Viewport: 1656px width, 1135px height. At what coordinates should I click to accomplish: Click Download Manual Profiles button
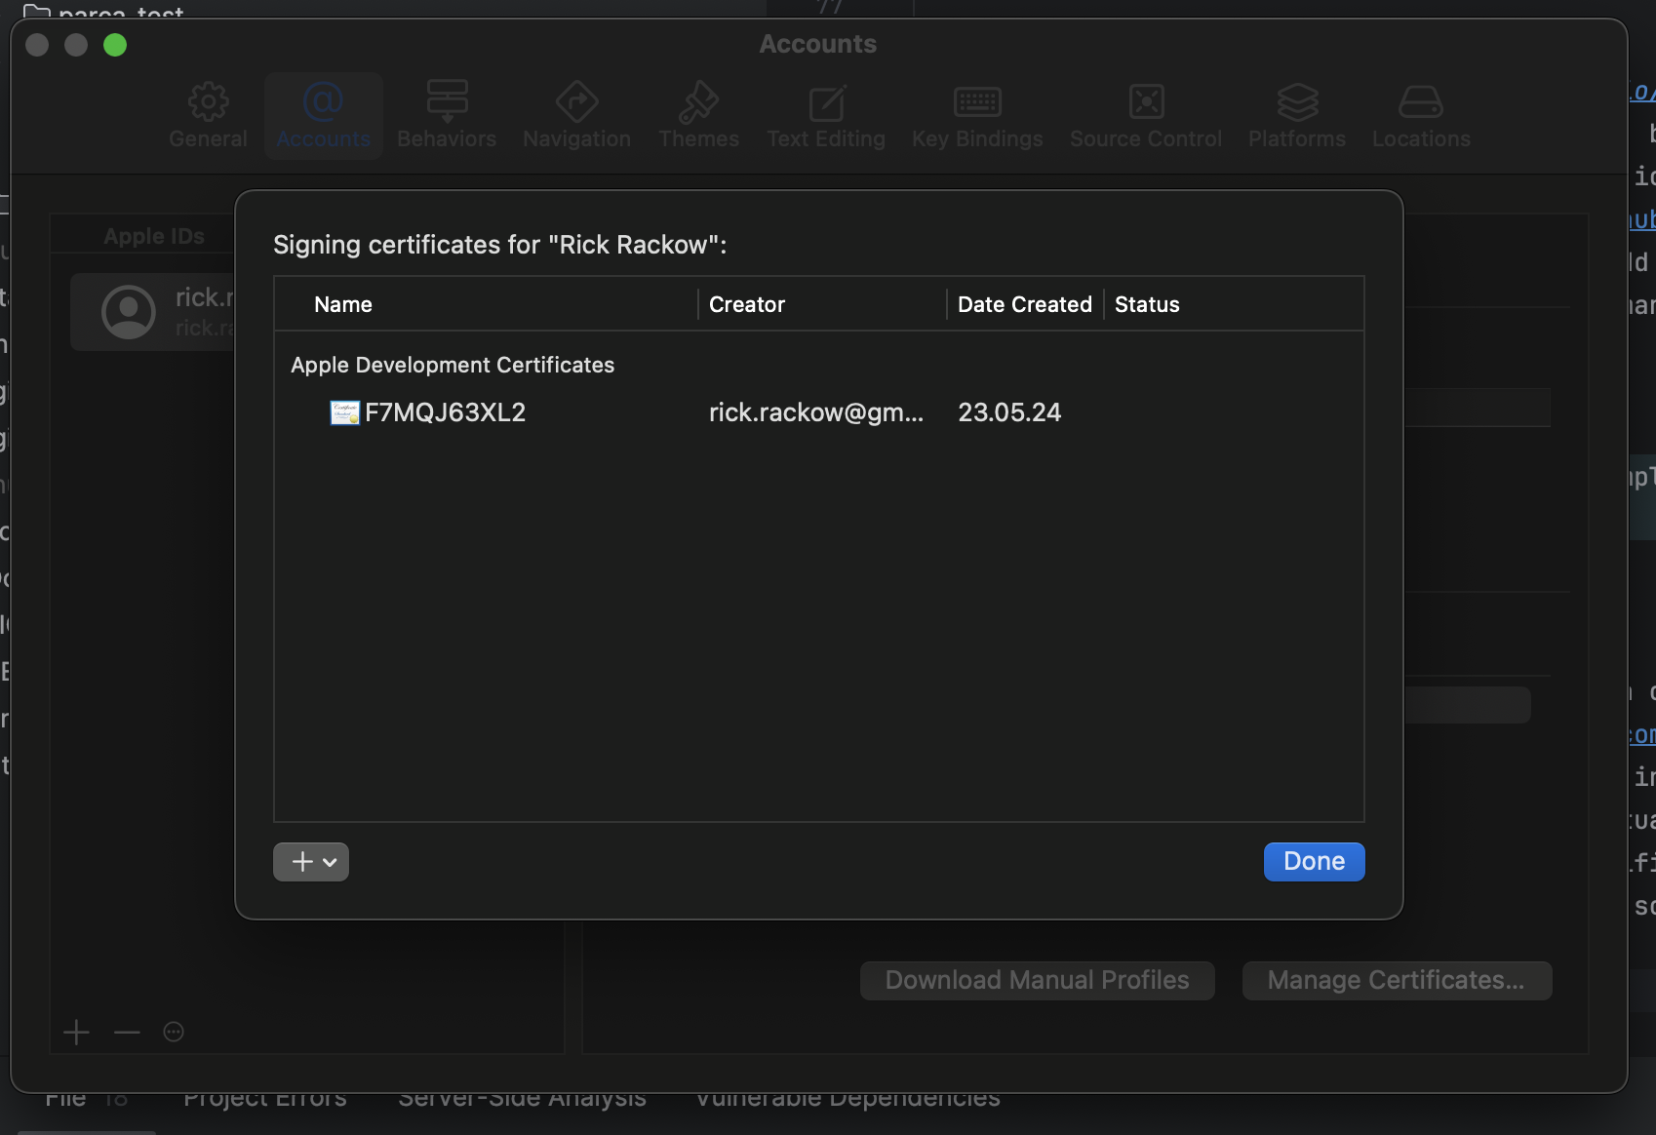[x=1037, y=980]
